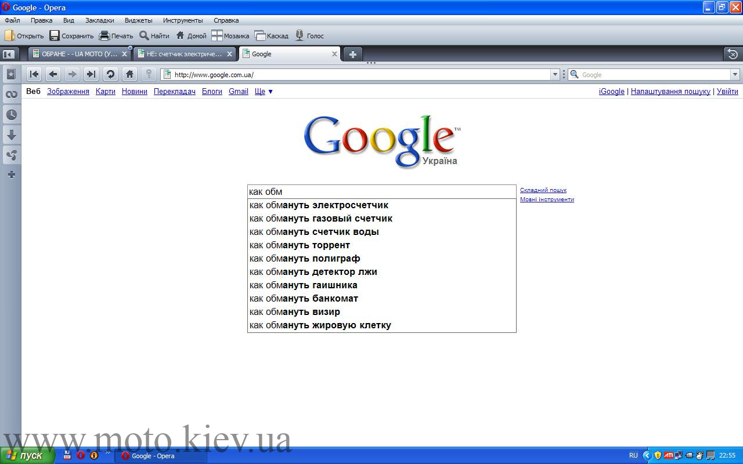The width and height of the screenshot is (743, 464).
Task: Click the Home button in address bar
Action: pyautogui.click(x=129, y=74)
